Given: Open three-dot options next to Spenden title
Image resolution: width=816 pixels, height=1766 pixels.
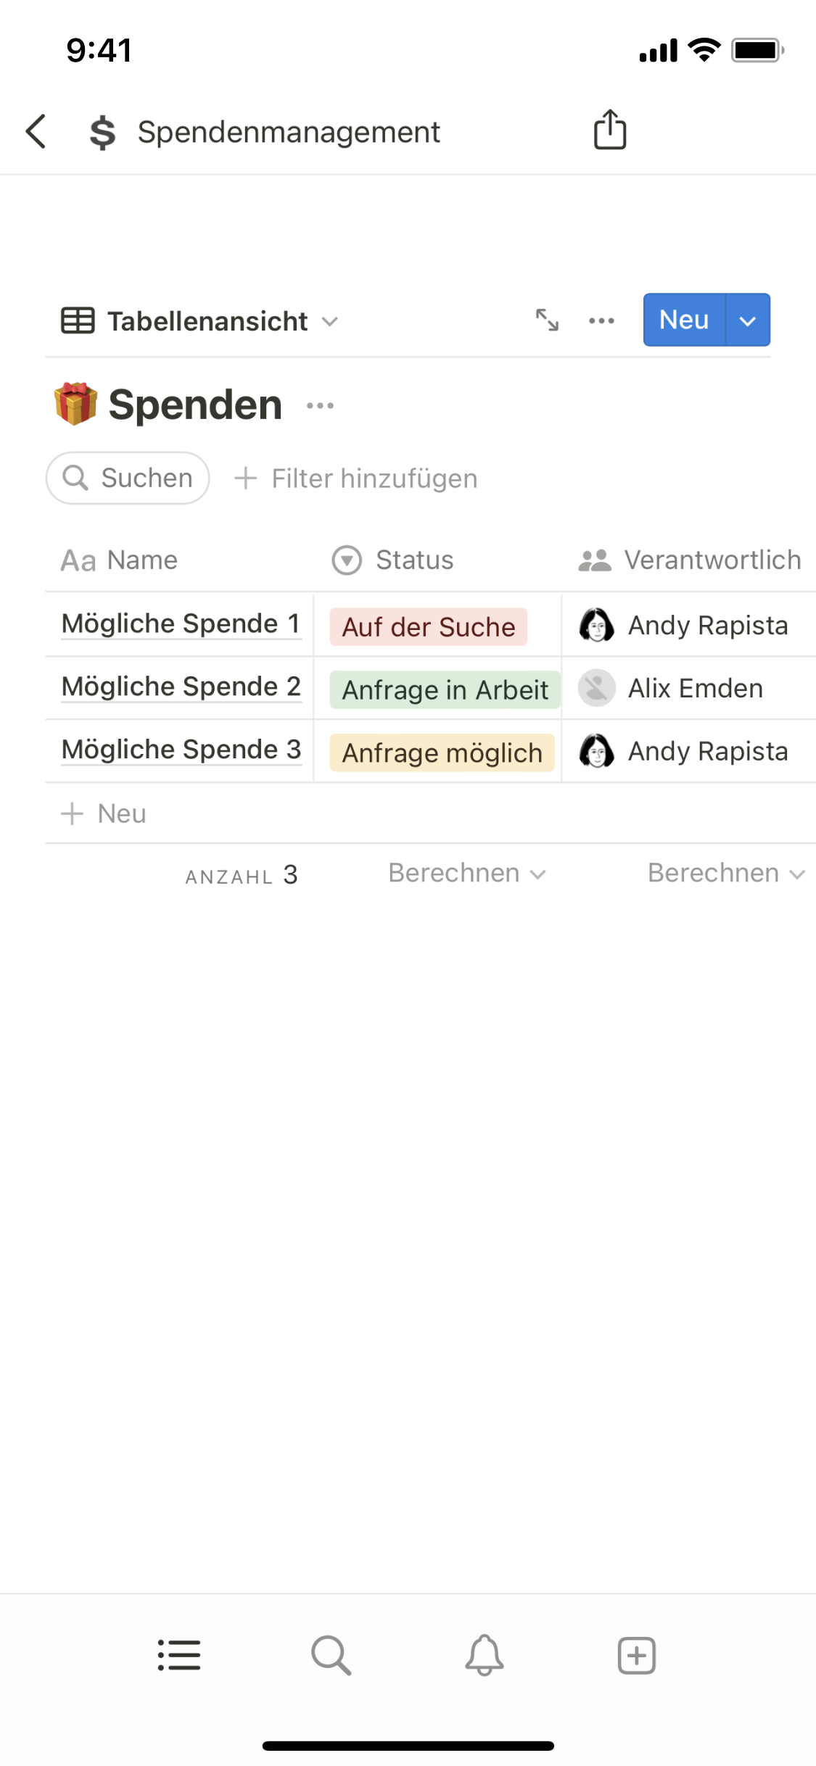Looking at the screenshot, I should 320,406.
